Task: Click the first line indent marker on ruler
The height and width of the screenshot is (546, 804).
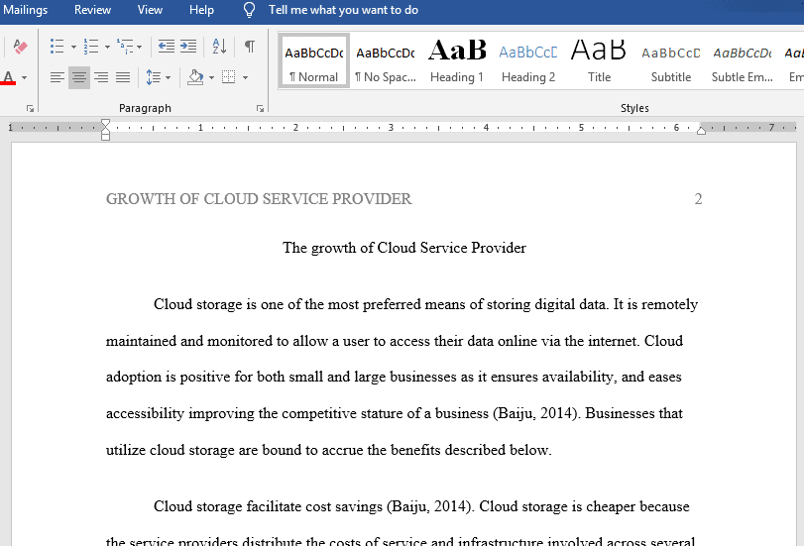Action: 106,123
